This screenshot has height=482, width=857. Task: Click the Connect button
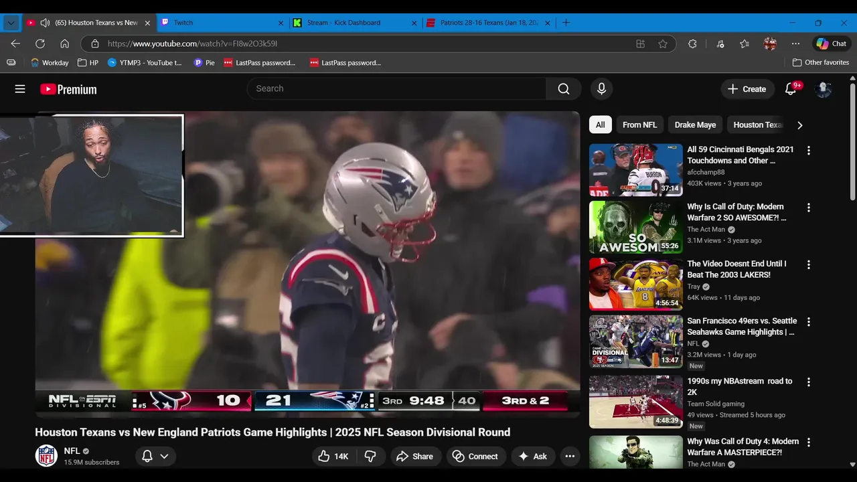point(475,457)
